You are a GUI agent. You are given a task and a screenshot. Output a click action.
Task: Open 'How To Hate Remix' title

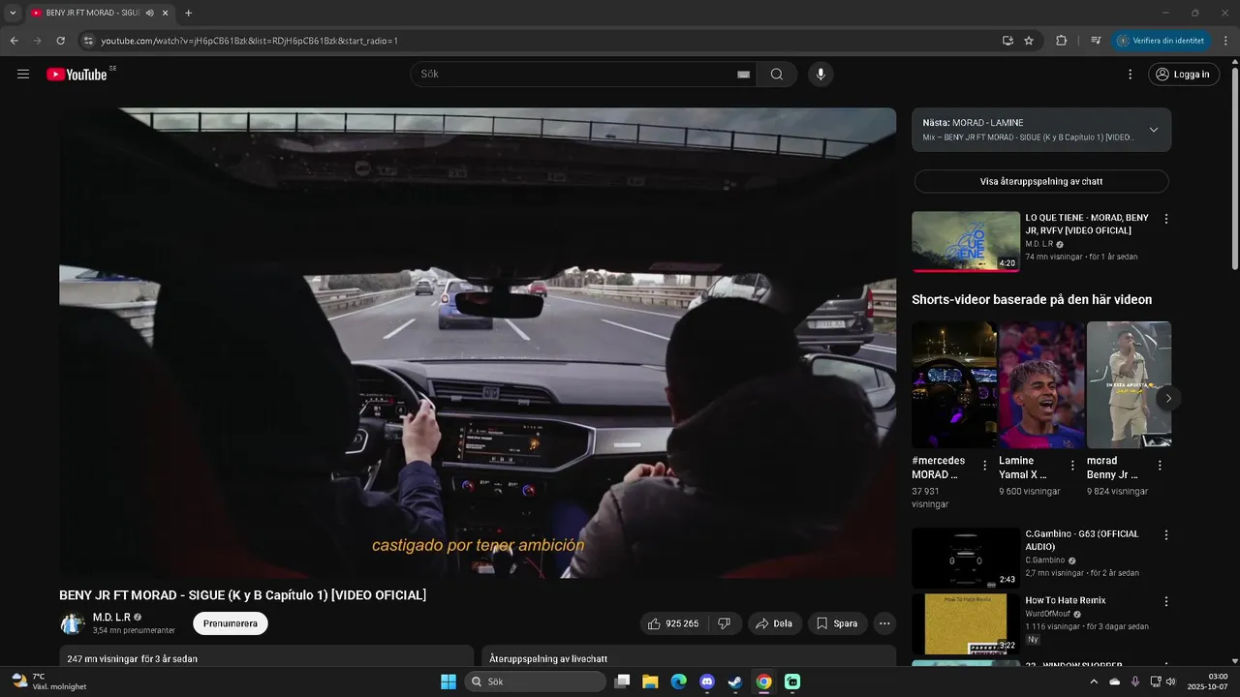point(1066,601)
